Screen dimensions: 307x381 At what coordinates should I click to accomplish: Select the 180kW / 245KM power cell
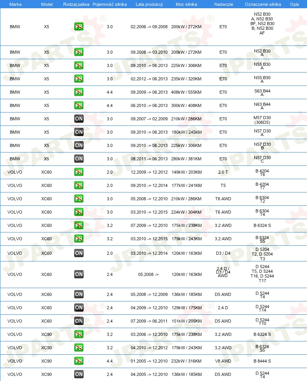(187, 132)
